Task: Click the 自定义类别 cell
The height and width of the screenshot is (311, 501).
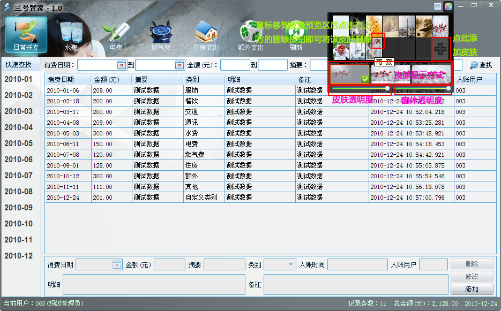Action: pyautogui.click(x=204, y=198)
